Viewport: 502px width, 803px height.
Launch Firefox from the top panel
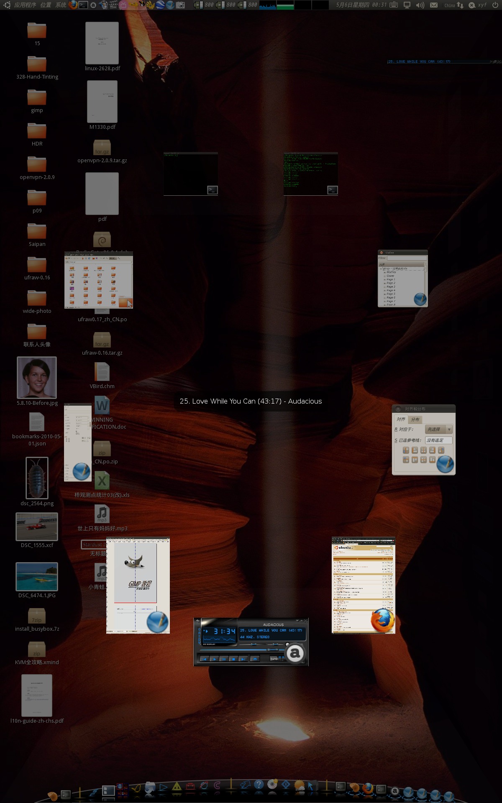click(x=73, y=5)
